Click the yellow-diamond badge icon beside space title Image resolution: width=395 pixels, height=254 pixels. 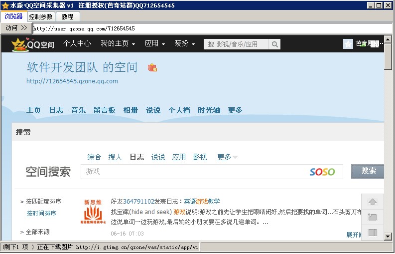(x=152, y=68)
